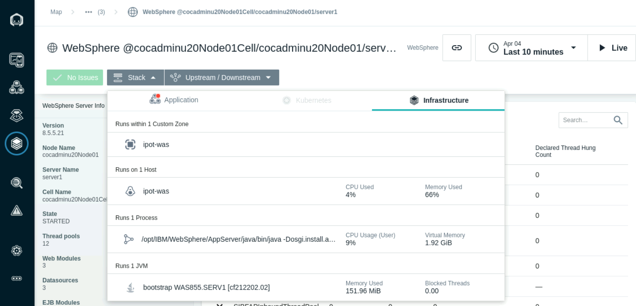
Task: Expand the collapsed breadcrumb ellipsis (3)
Action: [94, 12]
